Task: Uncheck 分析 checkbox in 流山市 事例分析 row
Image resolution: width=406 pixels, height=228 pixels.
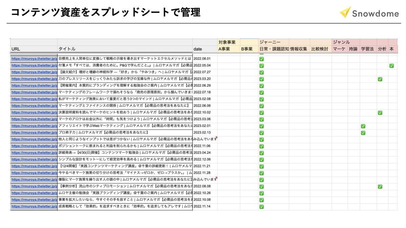Action: 380,187
